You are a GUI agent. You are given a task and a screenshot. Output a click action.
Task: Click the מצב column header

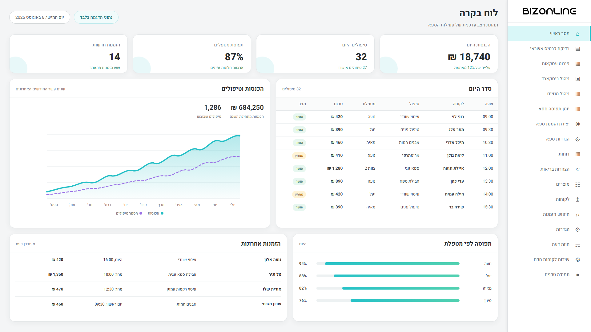tap(302, 104)
